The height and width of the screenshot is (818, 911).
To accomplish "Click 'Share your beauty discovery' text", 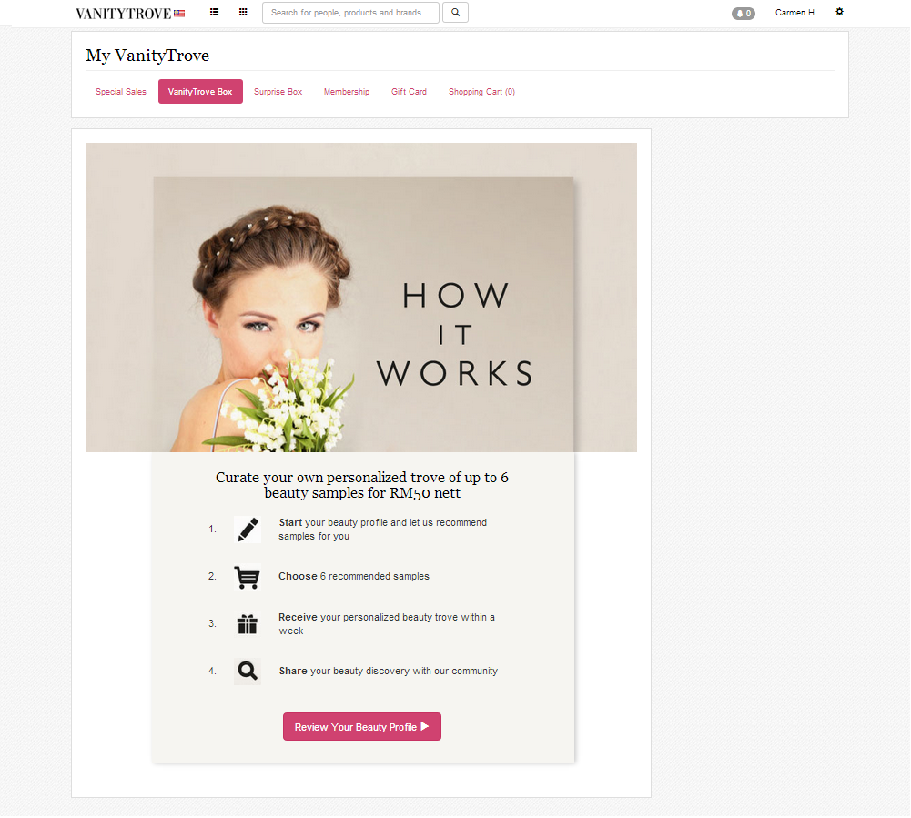I will [388, 671].
